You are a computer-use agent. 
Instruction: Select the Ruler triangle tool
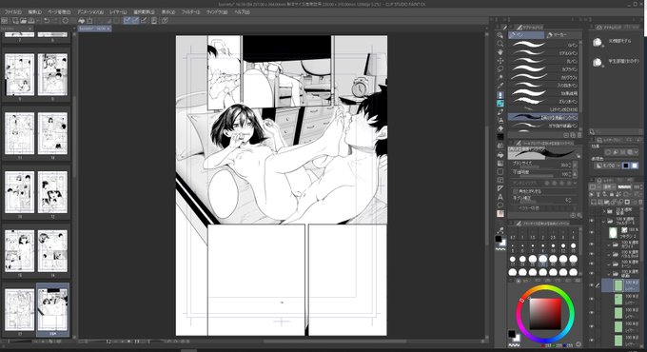click(500, 188)
